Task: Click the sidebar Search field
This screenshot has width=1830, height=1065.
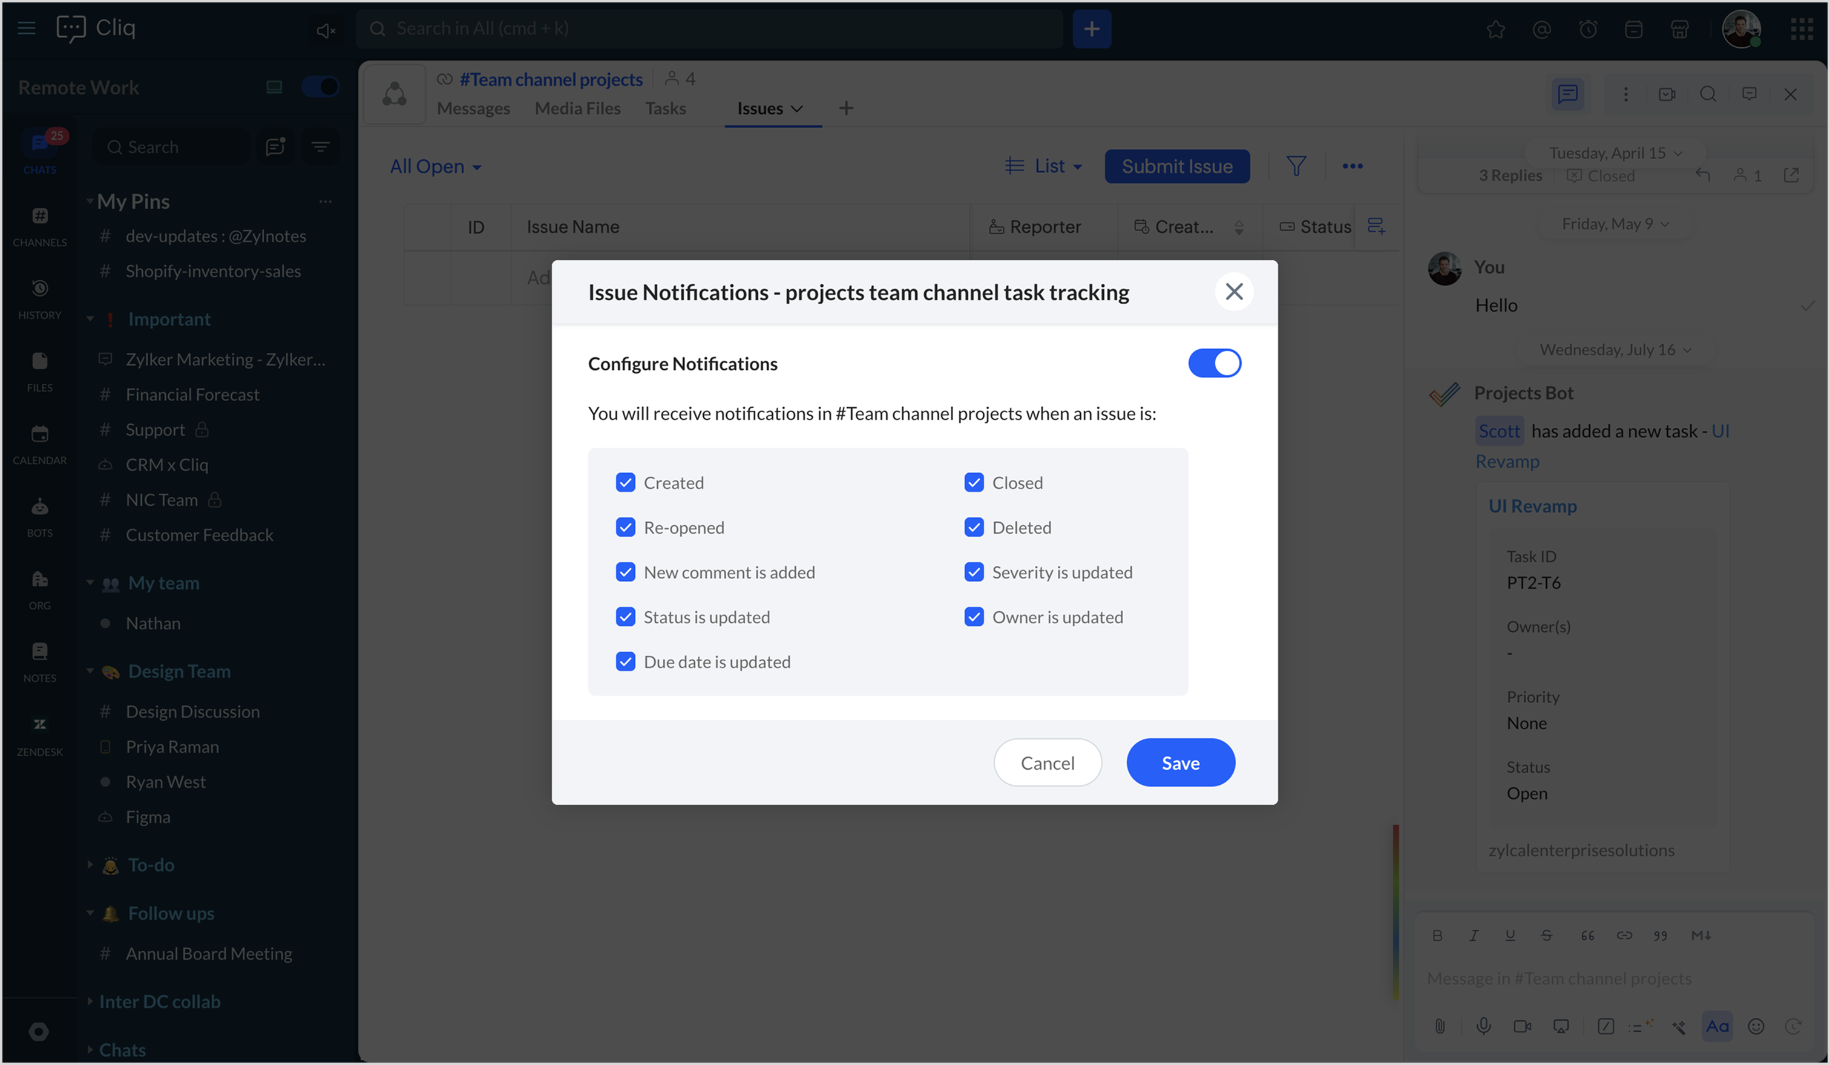Action: pos(171,148)
